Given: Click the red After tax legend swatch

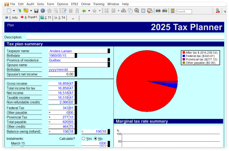Looking at the screenshot, I should pos(184,53).
